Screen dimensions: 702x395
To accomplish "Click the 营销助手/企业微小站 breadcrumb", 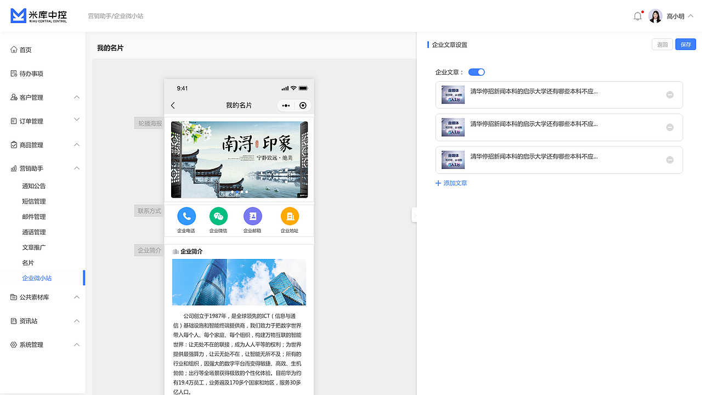I will click(x=116, y=16).
